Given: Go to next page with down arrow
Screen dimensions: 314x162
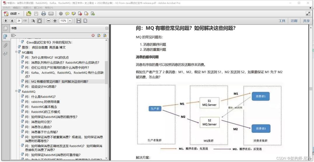Looking at the screenshot, I should tap(12, 21).
